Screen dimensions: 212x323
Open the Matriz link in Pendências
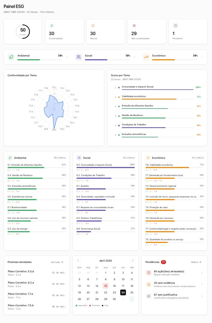pyautogui.click(x=196, y=262)
